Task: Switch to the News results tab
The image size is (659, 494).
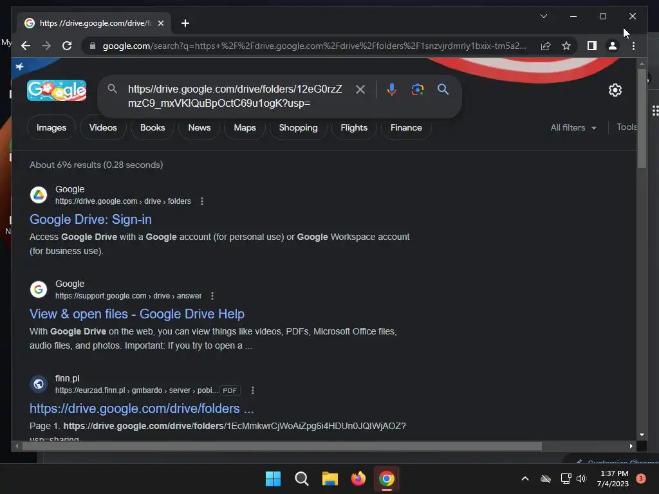Action: [200, 128]
